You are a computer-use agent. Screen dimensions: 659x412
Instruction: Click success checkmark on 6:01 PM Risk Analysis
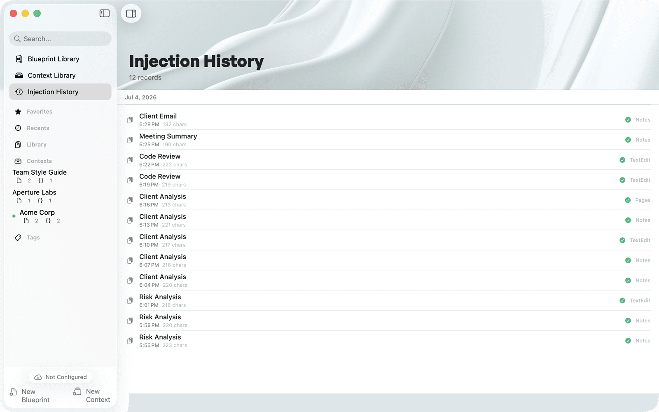tap(622, 301)
